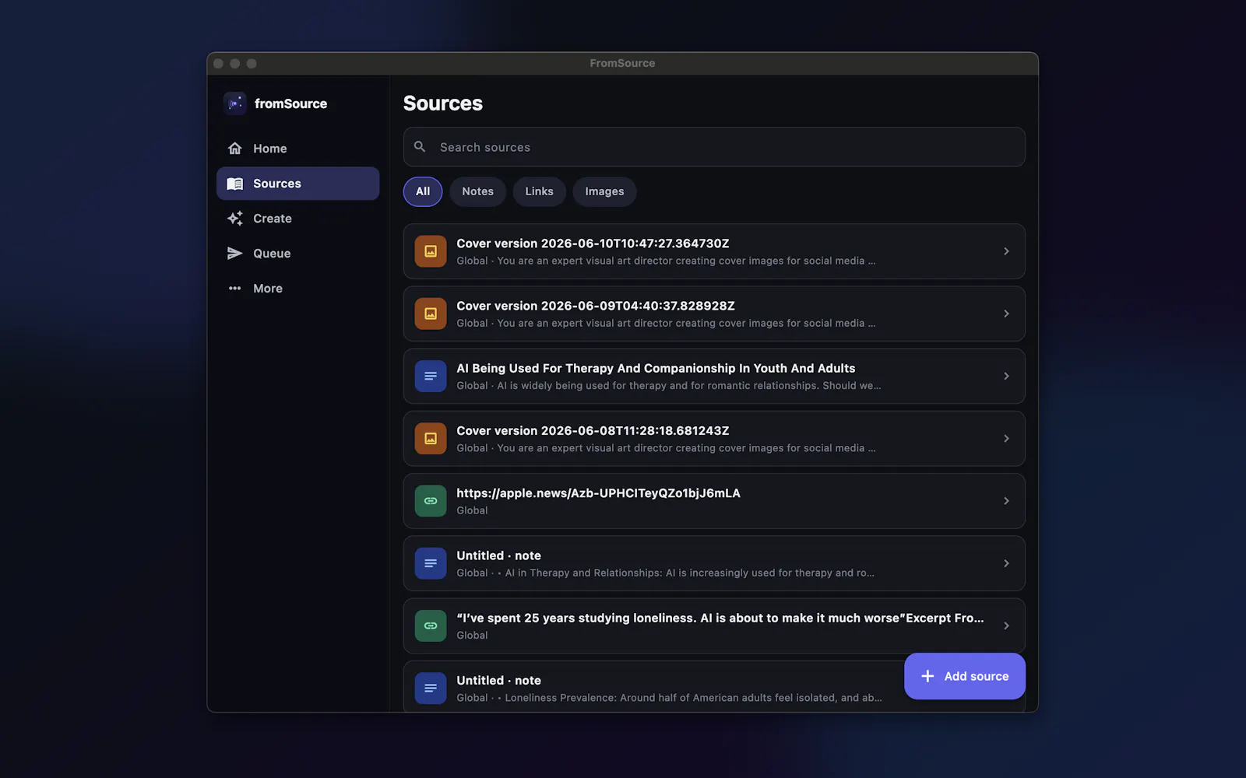Click image icon of Cover version 2026-06-08 row
Image resolution: width=1246 pixels, height=778 pixels.
click(x=431, y=439)
